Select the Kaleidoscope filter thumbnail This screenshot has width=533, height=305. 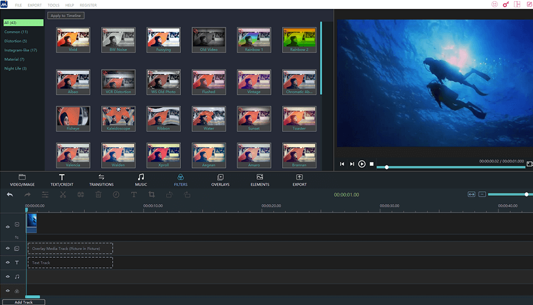[118, 117]
